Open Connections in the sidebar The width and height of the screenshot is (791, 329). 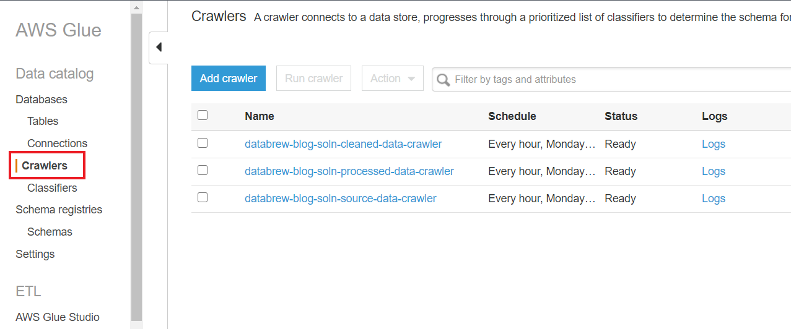pos(57,143)
